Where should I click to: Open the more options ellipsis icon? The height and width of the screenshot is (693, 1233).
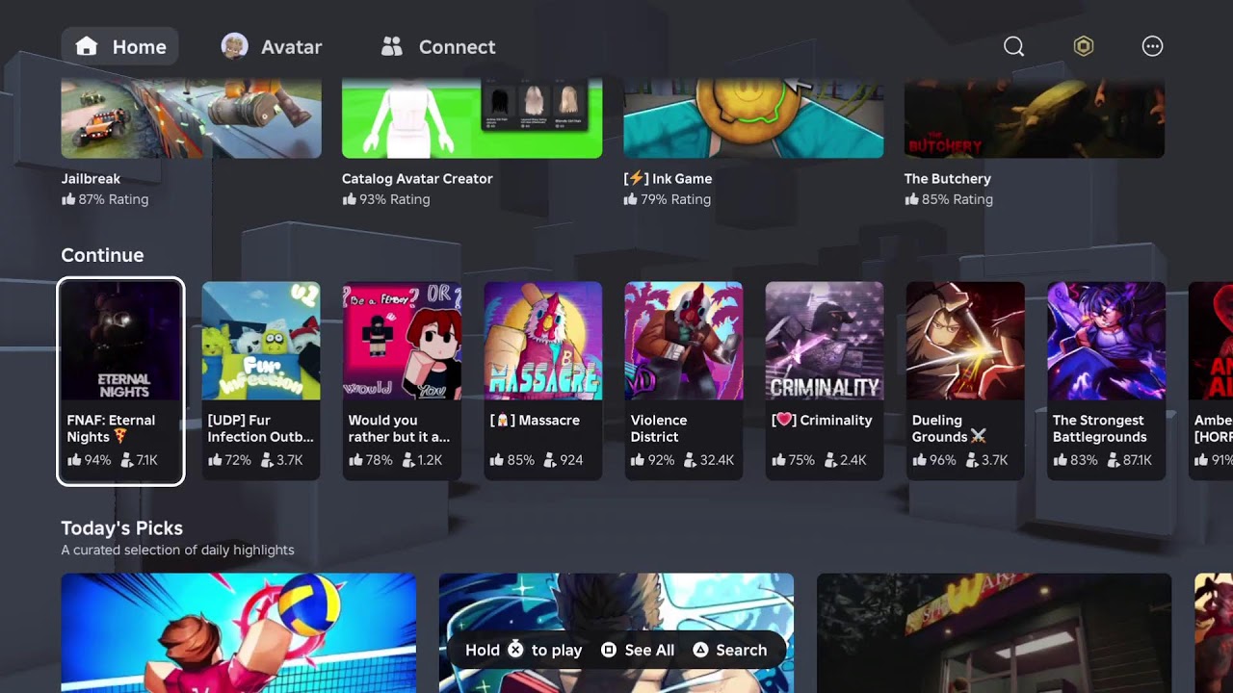pos(1152,46)
